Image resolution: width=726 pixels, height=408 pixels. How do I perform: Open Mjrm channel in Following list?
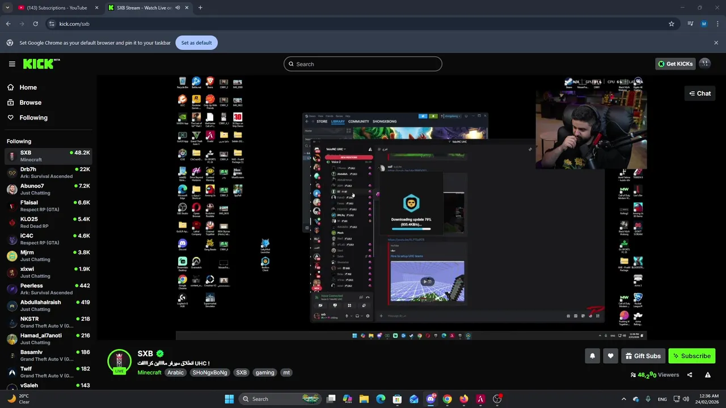pyautogui.click(x=48, y=256)
